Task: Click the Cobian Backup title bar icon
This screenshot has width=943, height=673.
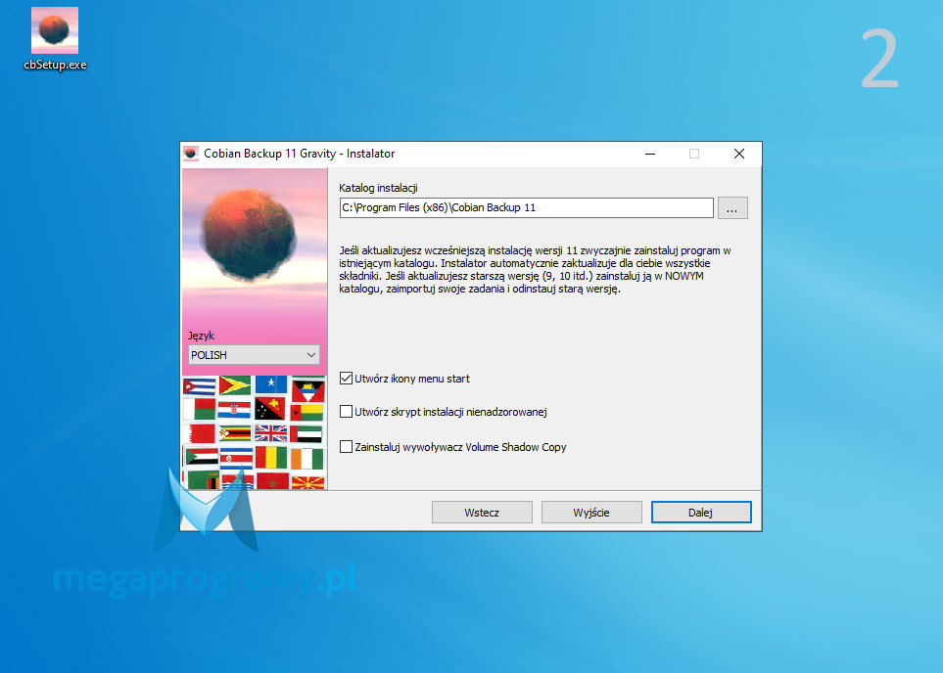Action: click(x=191, y=154)
